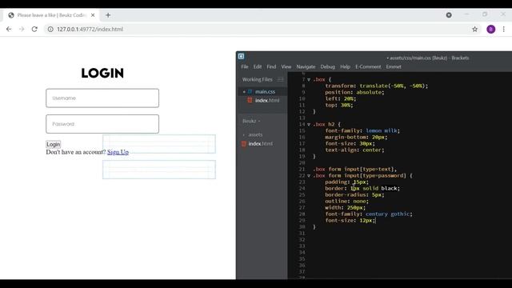The height and width of the screenshot is (288, 512).
Task: Open a new browser tab
Action: click(x=108, y=15)
